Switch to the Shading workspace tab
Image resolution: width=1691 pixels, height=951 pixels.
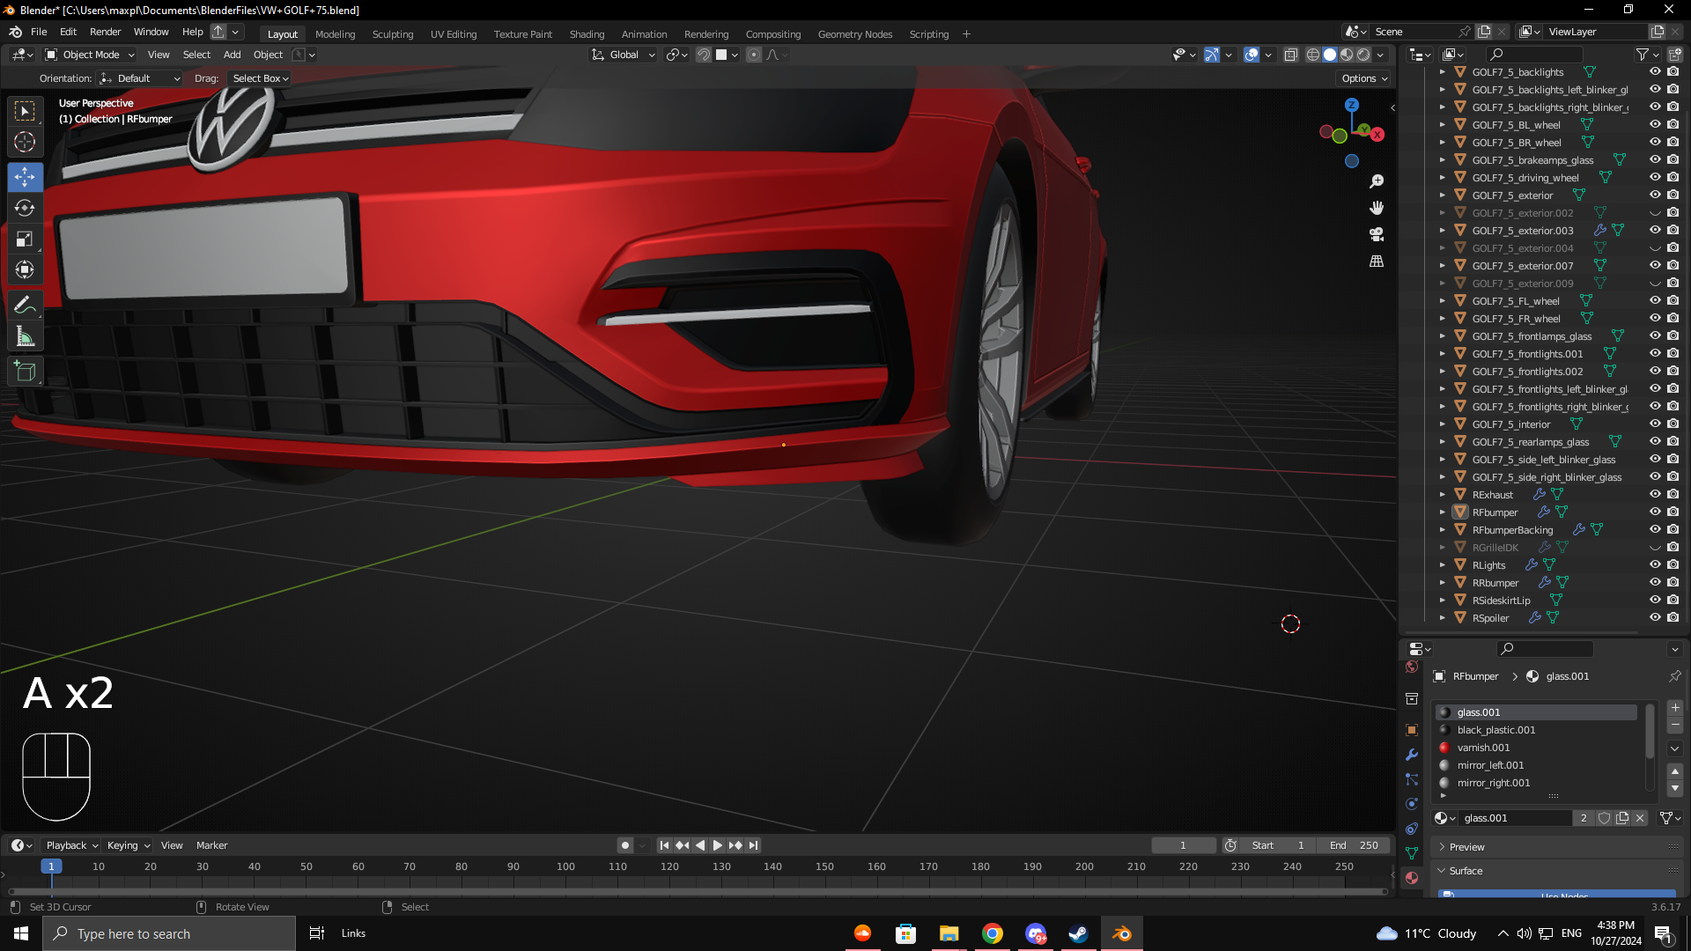pyautogui.click(x=587, y=34)
